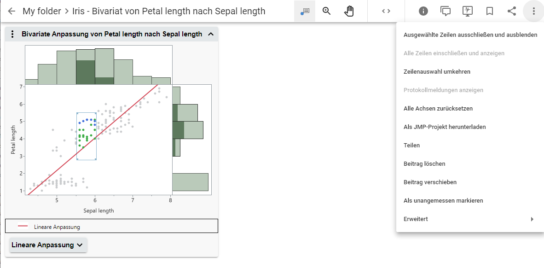Select the data tooltip tool icon
Viewport: 544px width, 268px height.
(305, 11)
